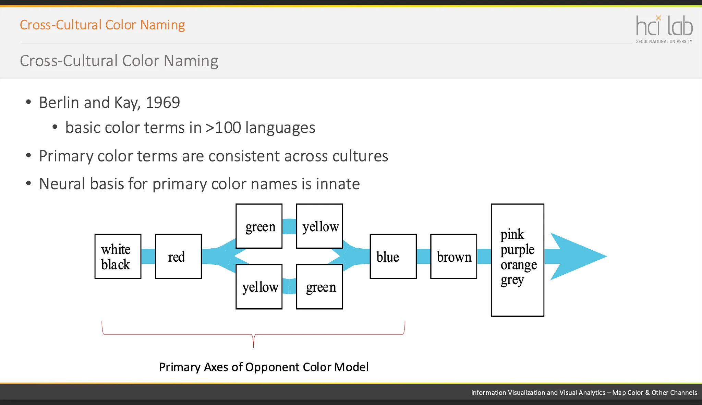Click the orange 'Cross-Cultural Color Naming' header

tap(102, 25)
